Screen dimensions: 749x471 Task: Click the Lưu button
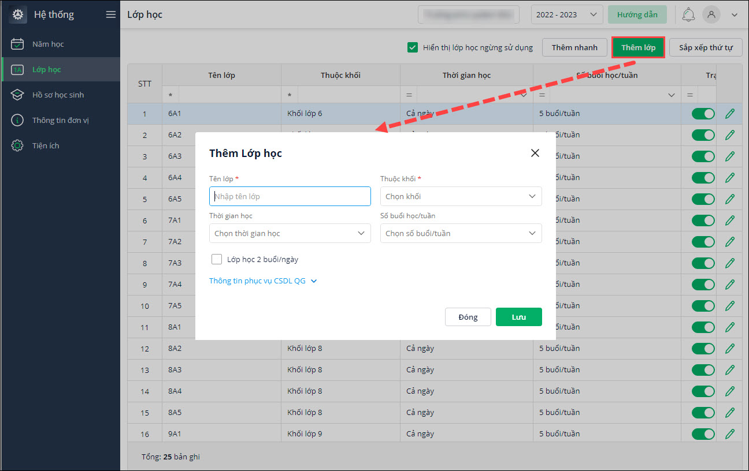pos(518,317)
